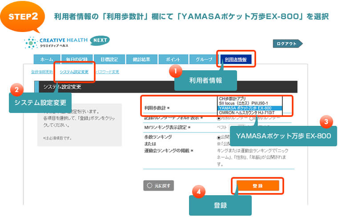Follow the 登録情報更新 link
Viewport: 338px width, 217px height.
pos(42,72)
